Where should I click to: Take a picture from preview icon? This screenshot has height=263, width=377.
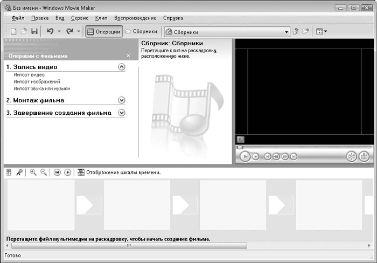pyautogui.click(x=364, y=156)
